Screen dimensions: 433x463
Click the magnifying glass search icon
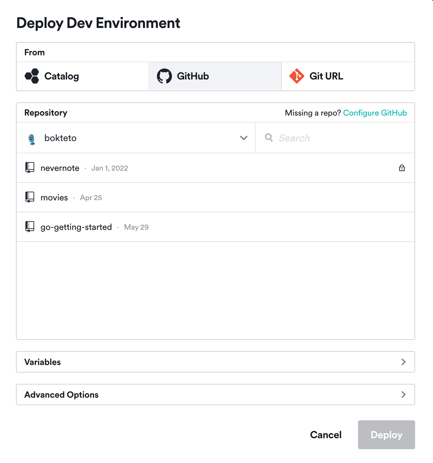269,138
